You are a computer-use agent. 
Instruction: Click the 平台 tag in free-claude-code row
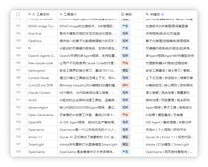[x=125, y=63]
